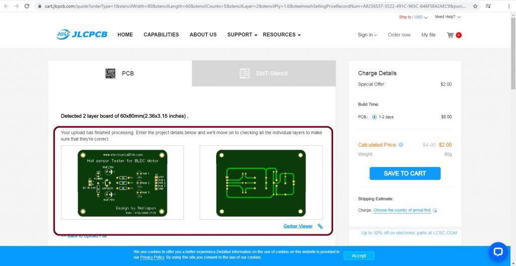Click the top-side PCB preview thumbnail
516x266 pixels.
click(122, 183)
